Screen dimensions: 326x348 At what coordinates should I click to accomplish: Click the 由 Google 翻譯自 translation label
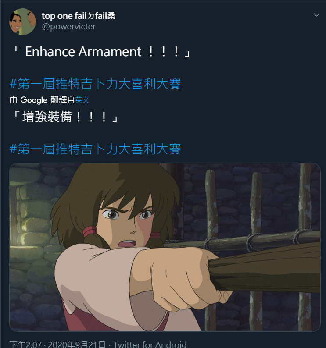42,100
